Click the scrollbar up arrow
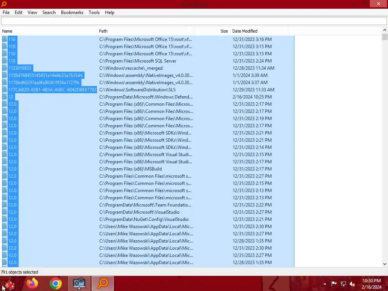 (385, 30)
